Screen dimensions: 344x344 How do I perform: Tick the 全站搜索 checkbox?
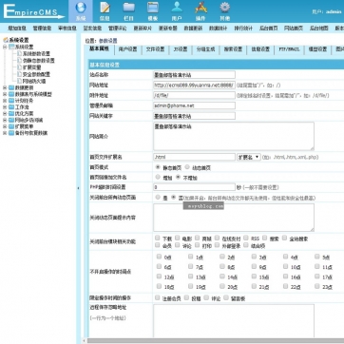click(x=284, y=238)
